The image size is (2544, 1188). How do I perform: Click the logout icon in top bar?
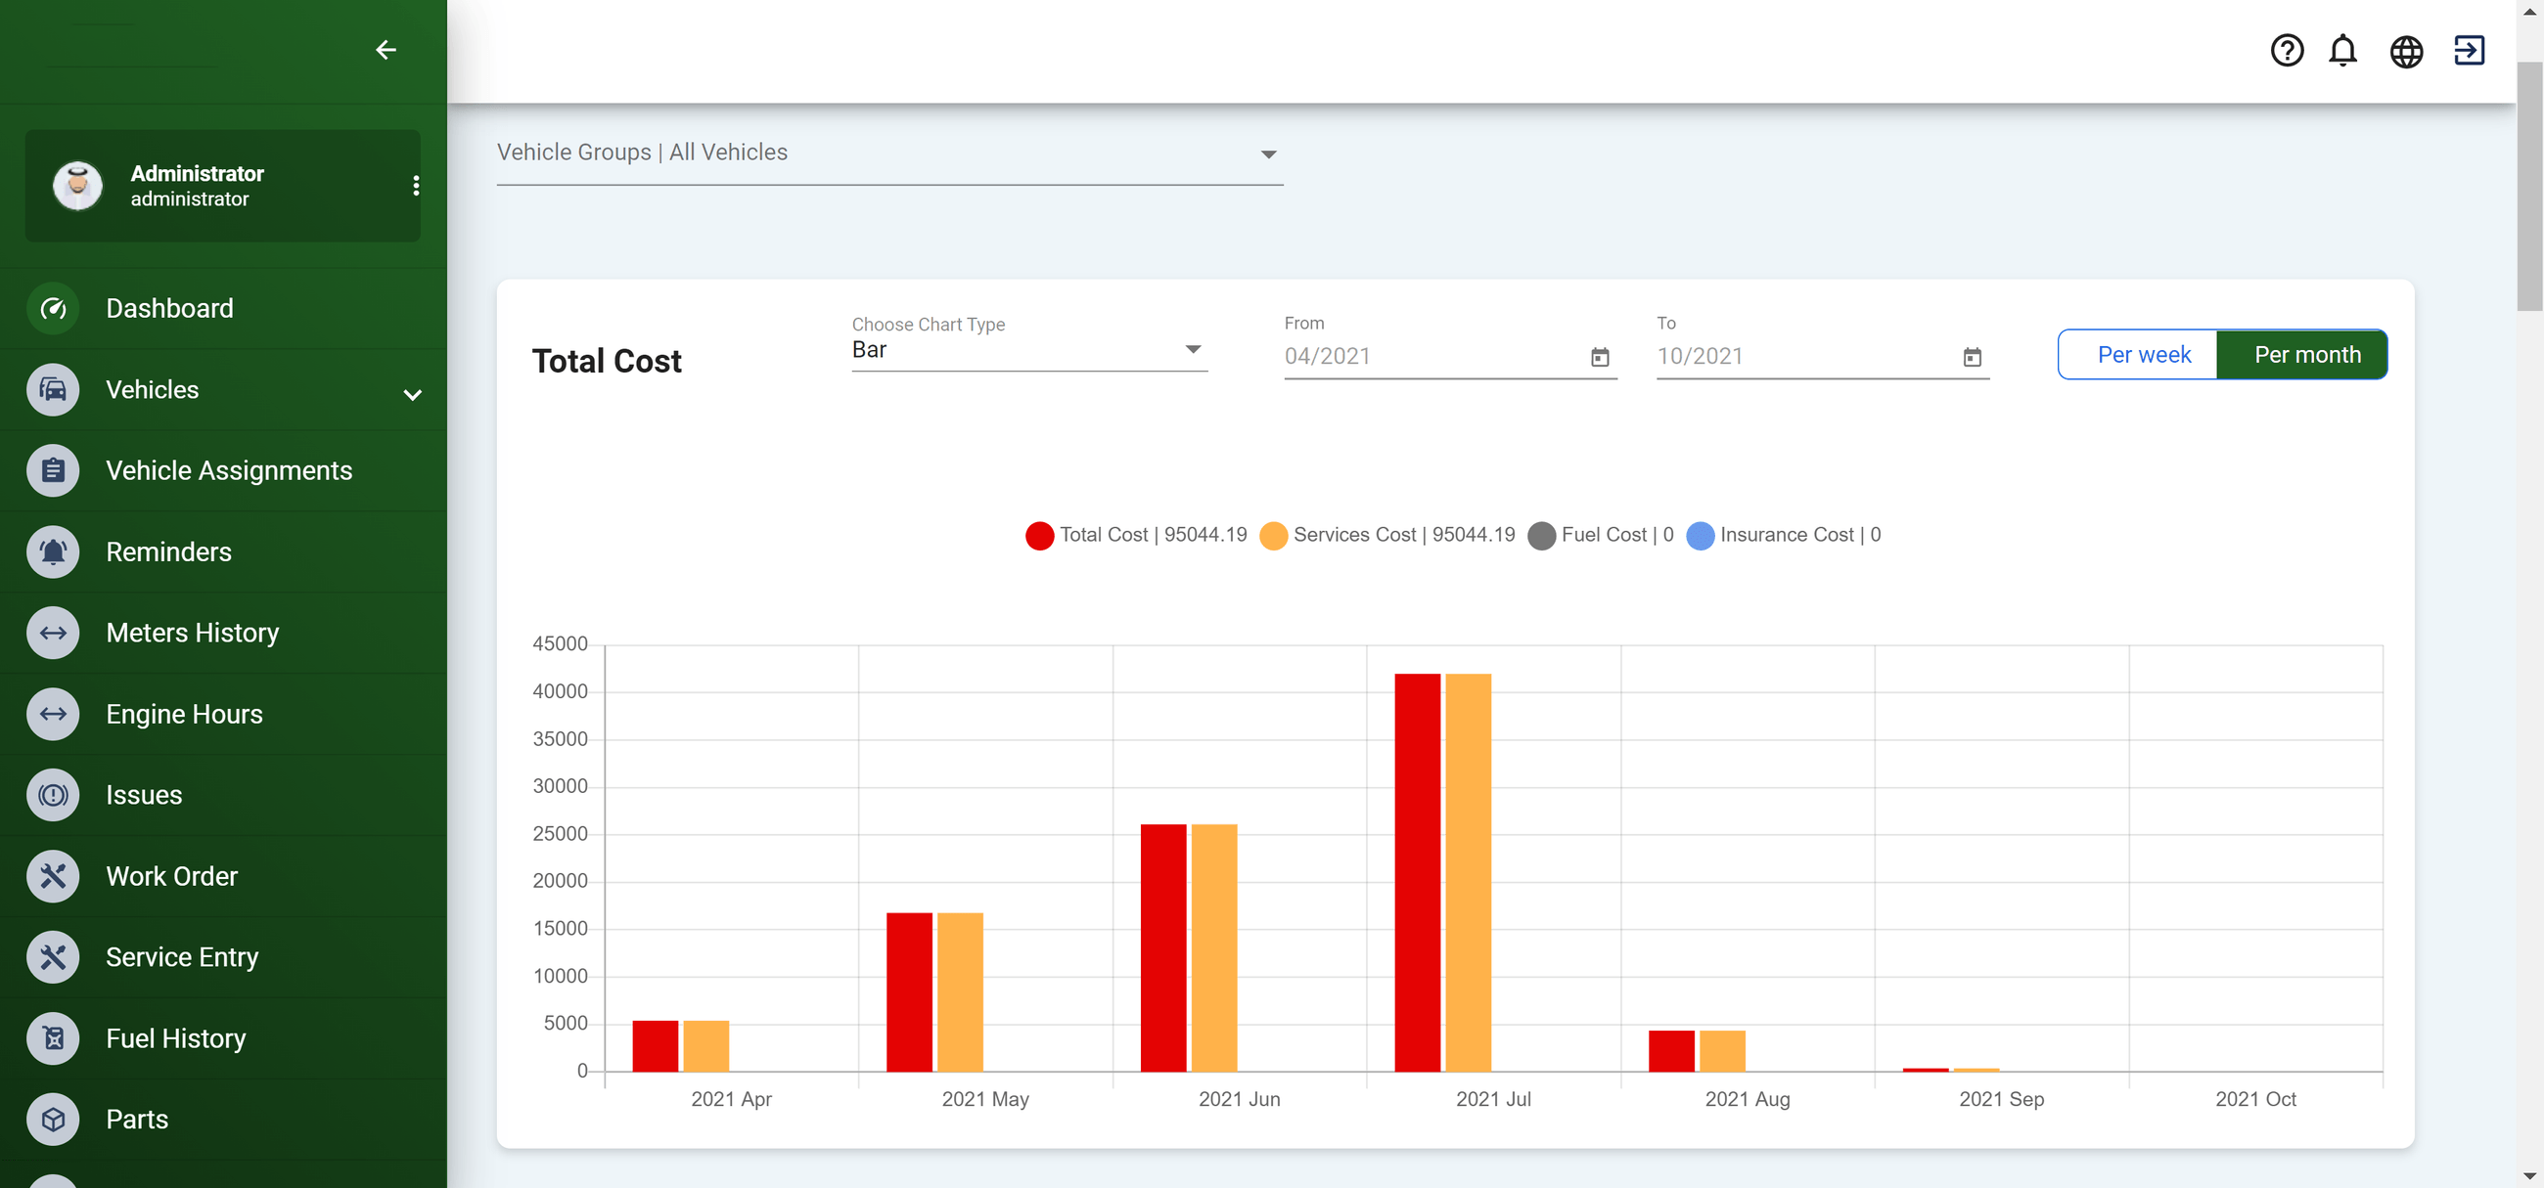tap(2468, 50)
